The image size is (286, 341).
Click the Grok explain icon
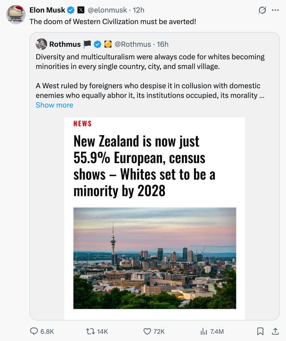click(x=262, y=10)
